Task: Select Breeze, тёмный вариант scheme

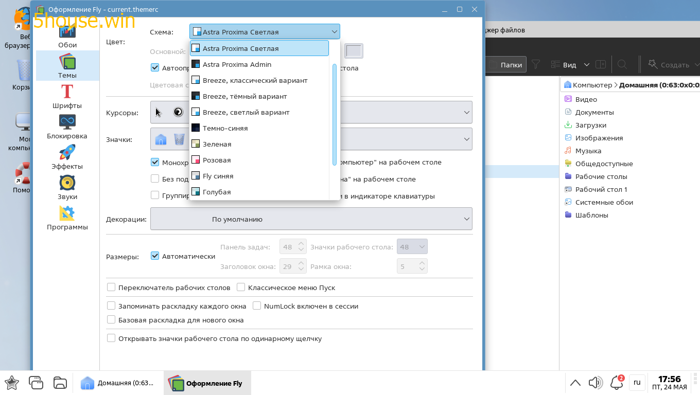Action: click(259, 96)
